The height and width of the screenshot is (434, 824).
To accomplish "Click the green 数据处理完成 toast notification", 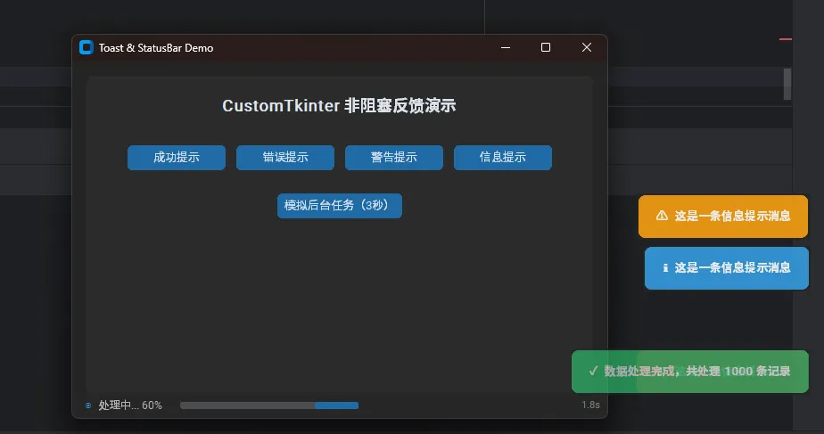I will pos(690,372).
